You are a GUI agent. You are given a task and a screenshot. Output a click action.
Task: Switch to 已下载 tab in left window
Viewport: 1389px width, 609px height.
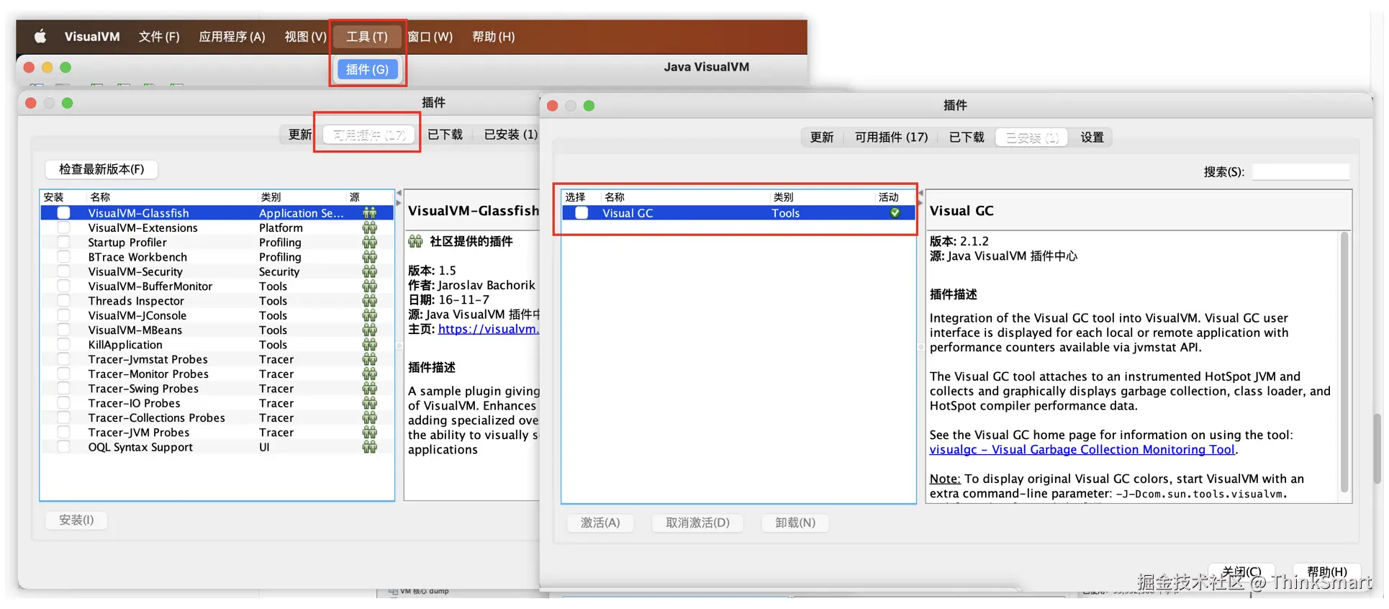click(445, 135)
